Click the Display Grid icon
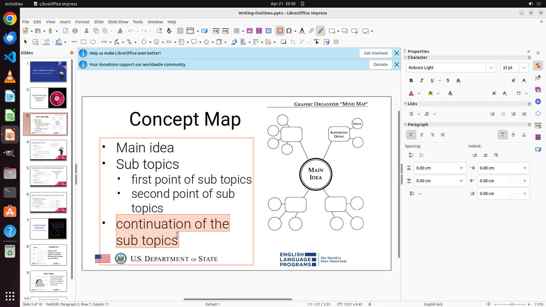This screenshot has height=307, width=546. coord(180,31)
